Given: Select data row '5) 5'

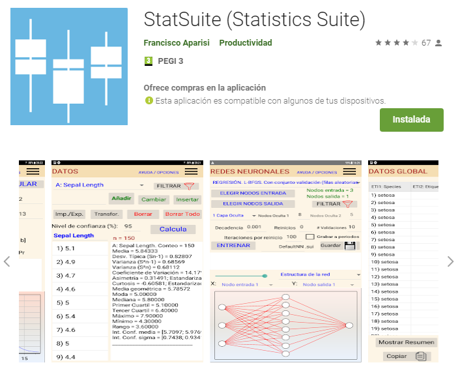Looking at the screenshot, I should click(x=80, y=302).
